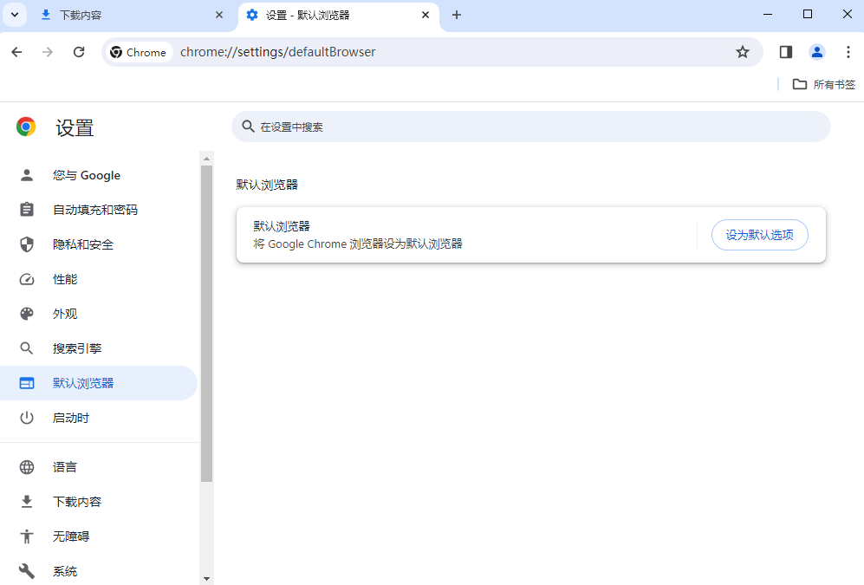
Task: Click the reload page icon
Action: tap(79, 52)
